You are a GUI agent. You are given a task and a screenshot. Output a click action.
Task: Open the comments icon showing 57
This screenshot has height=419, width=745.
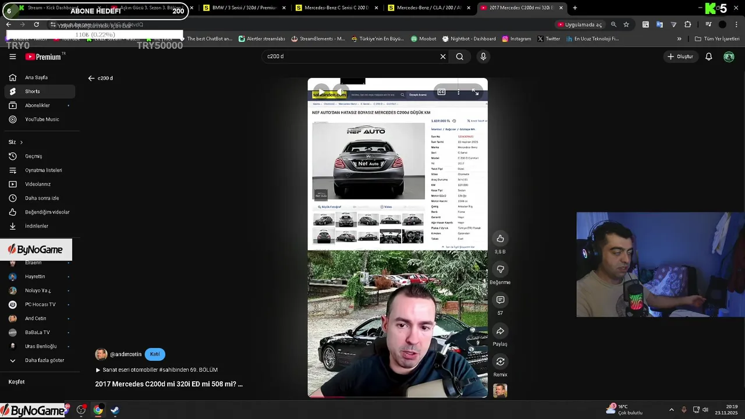[x=500, y=300]
